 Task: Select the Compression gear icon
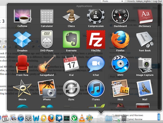tap(96, 16)
